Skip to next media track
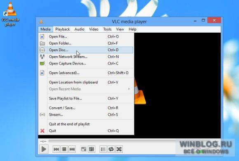Viewport: 239px width, 161px height. [72, 149]
